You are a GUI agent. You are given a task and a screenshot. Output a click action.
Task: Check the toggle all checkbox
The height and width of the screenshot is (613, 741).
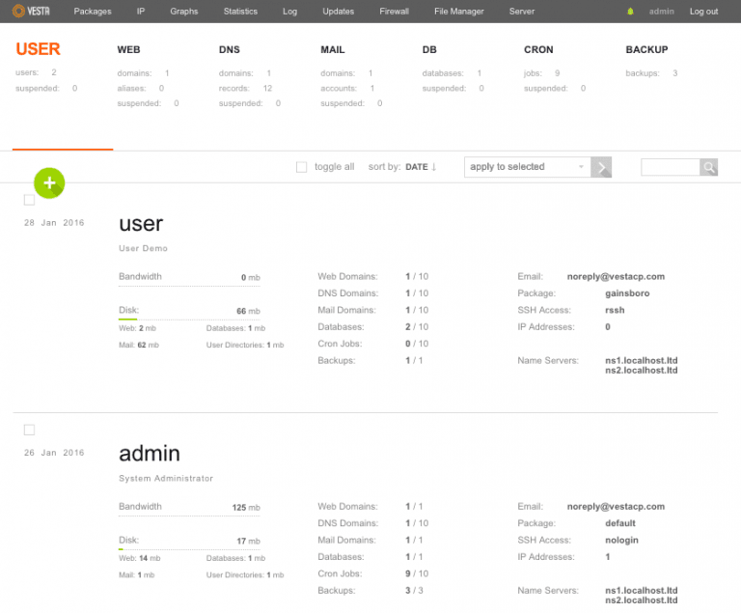(301, 167)
